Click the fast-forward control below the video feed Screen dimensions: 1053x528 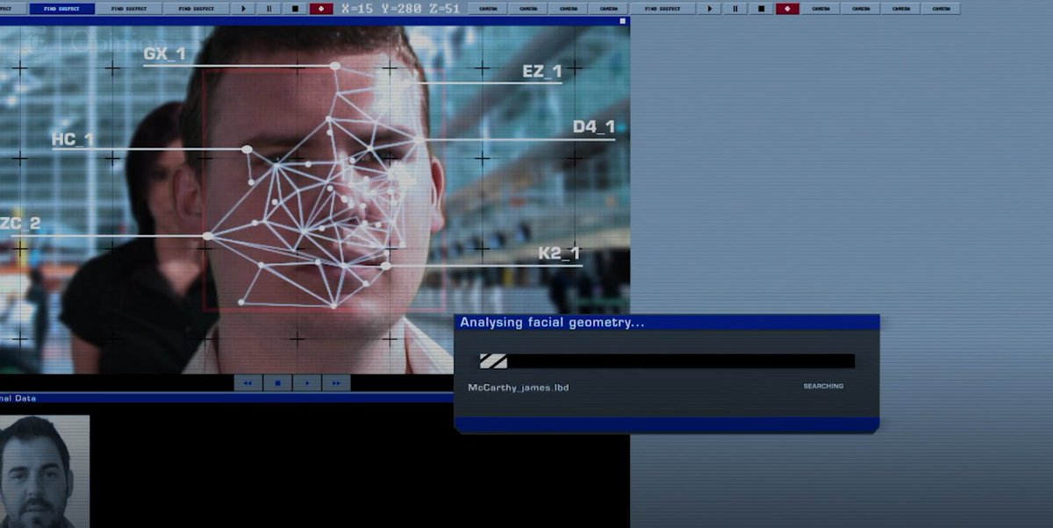point(338,382)
